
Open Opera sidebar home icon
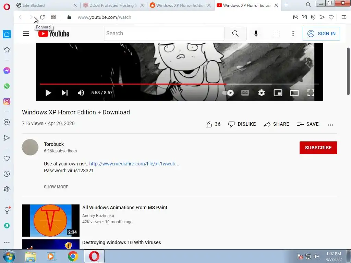7,34
